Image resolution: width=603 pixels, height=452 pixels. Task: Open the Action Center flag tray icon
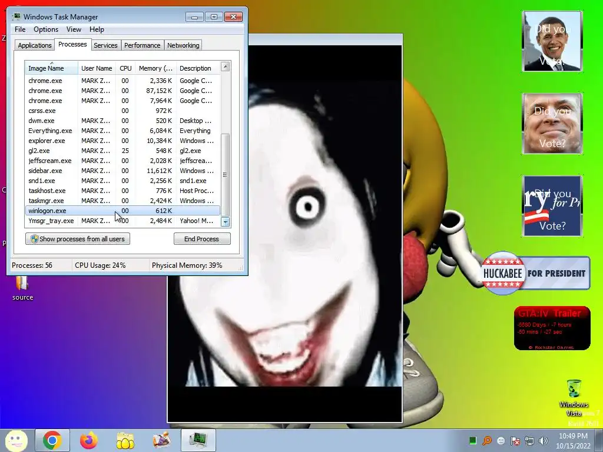click(515, 441)
